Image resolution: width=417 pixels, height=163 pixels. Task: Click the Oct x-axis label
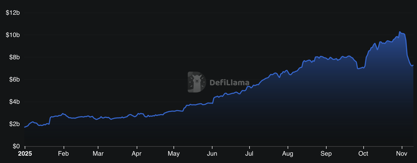point(363,154)
